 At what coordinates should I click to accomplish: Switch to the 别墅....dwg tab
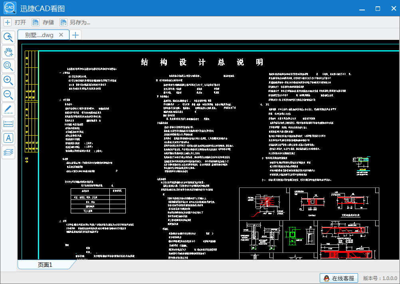point(44,35)
